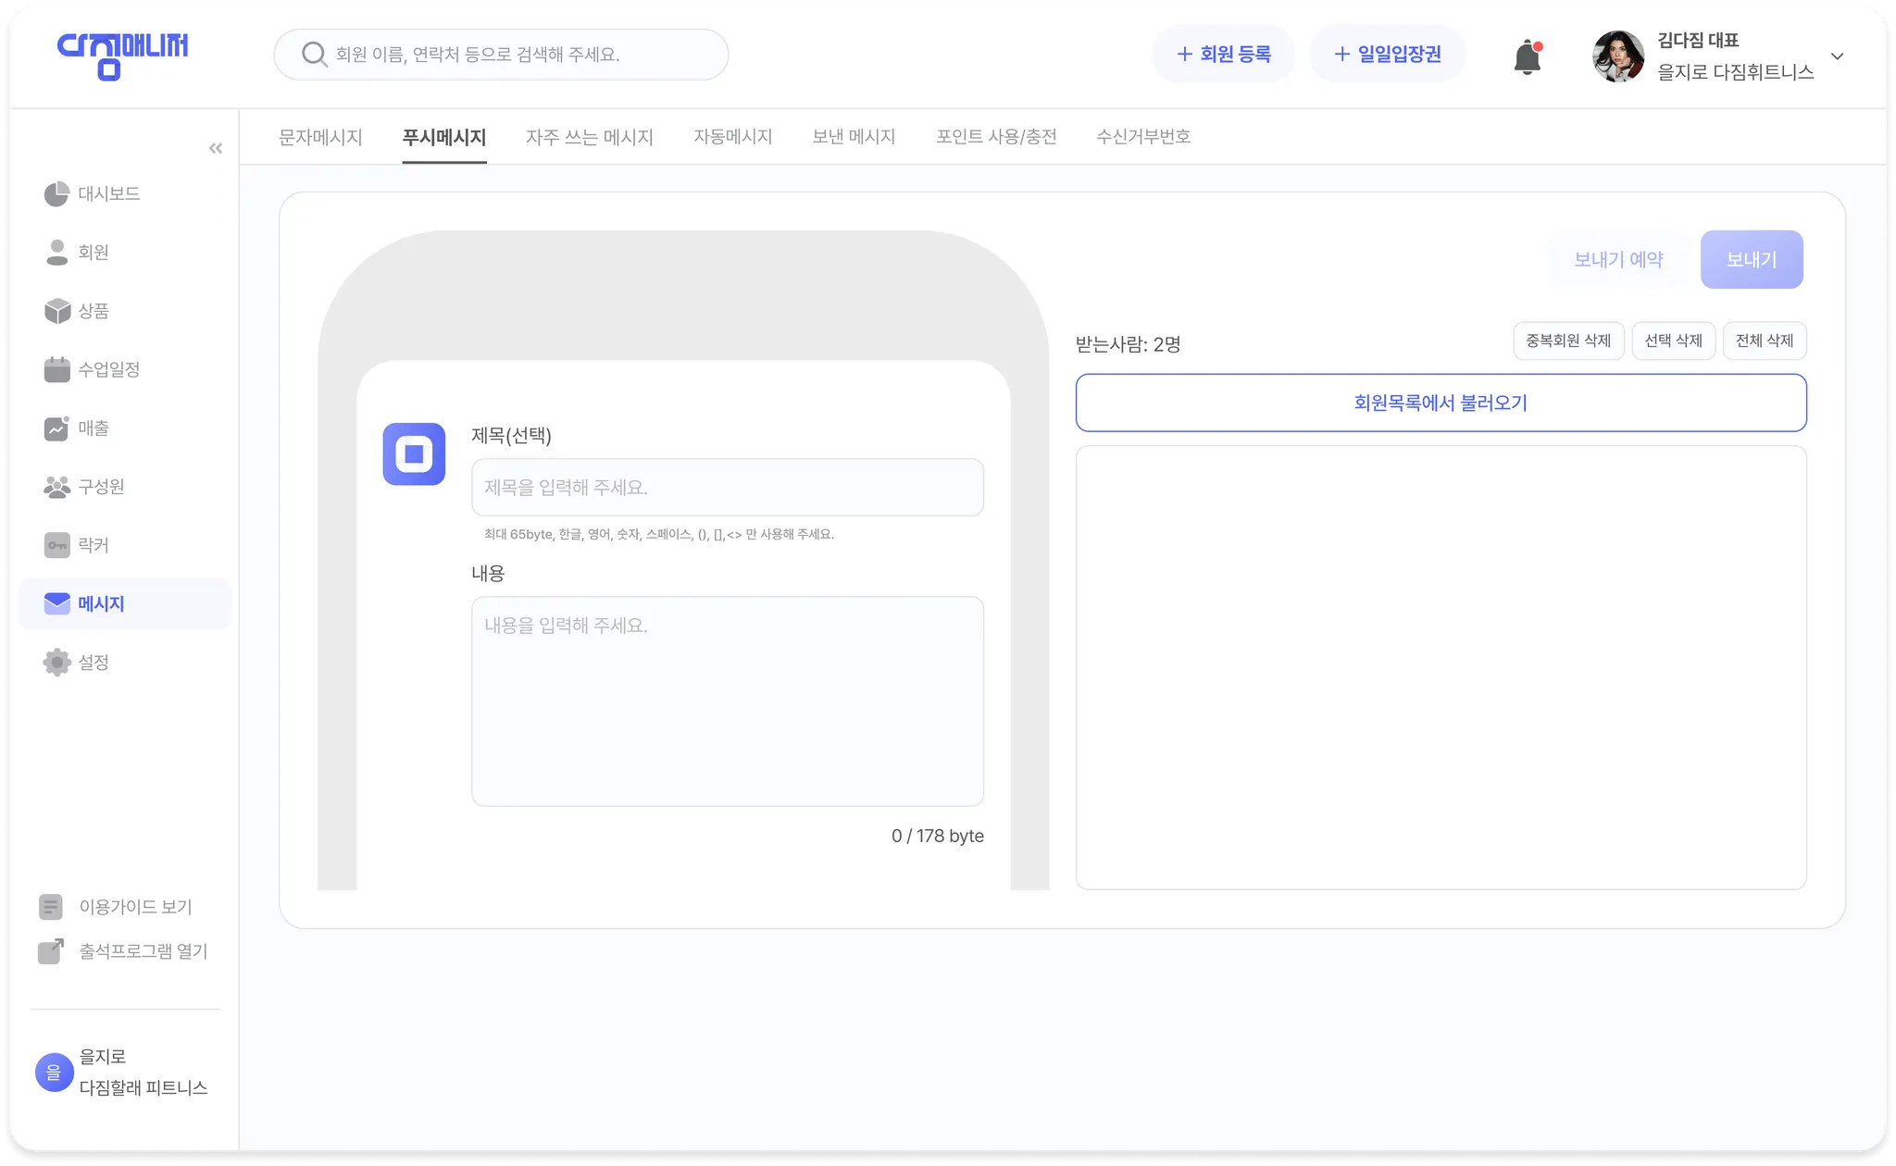Open 수업일정 calendar icon in sidebar
The image size is (1896, 1166).
[x=56, y=369]
